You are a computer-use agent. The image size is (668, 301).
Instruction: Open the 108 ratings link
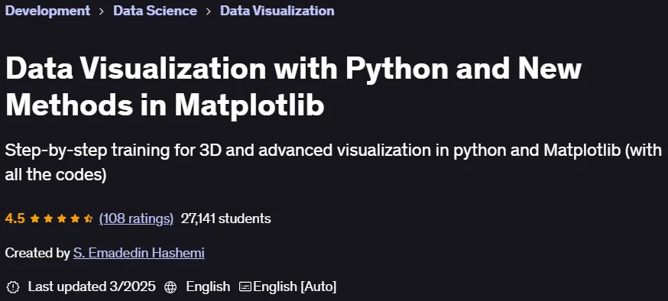[136, 218]
